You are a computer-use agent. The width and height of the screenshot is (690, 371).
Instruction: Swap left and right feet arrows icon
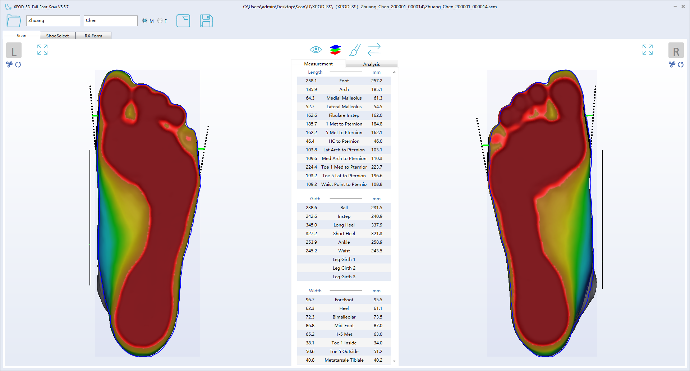[374, 50]
